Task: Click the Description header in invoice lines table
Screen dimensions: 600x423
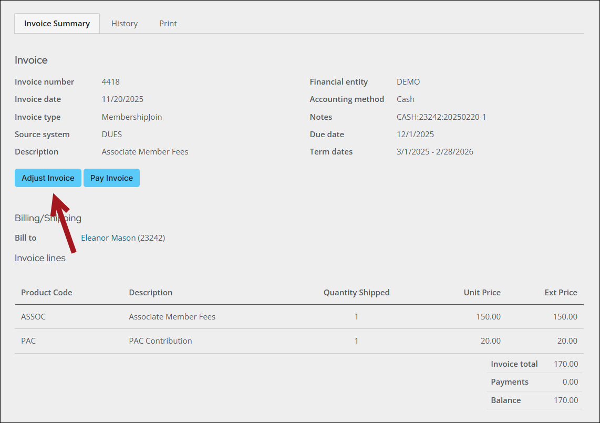Action: (150, 293)
